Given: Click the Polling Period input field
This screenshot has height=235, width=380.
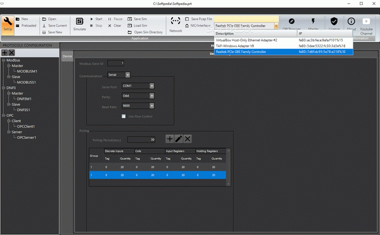Looking at the screenshot, I should tap(141, 140).
